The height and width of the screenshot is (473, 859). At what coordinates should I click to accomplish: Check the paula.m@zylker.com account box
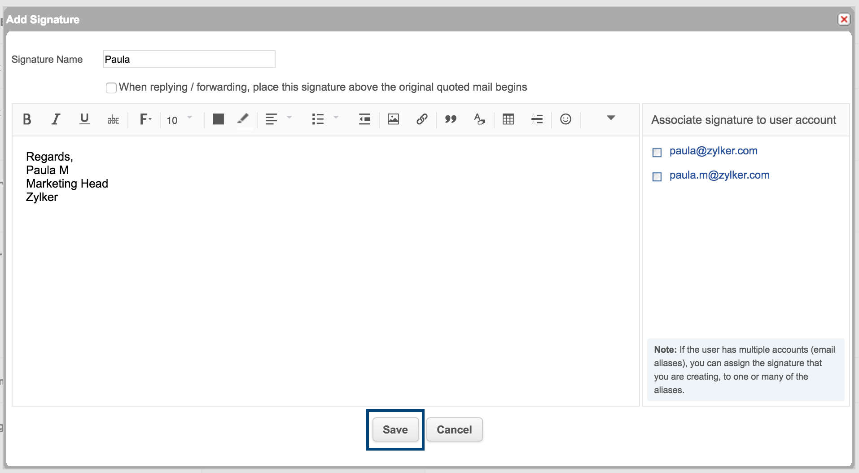coord(657,177)
